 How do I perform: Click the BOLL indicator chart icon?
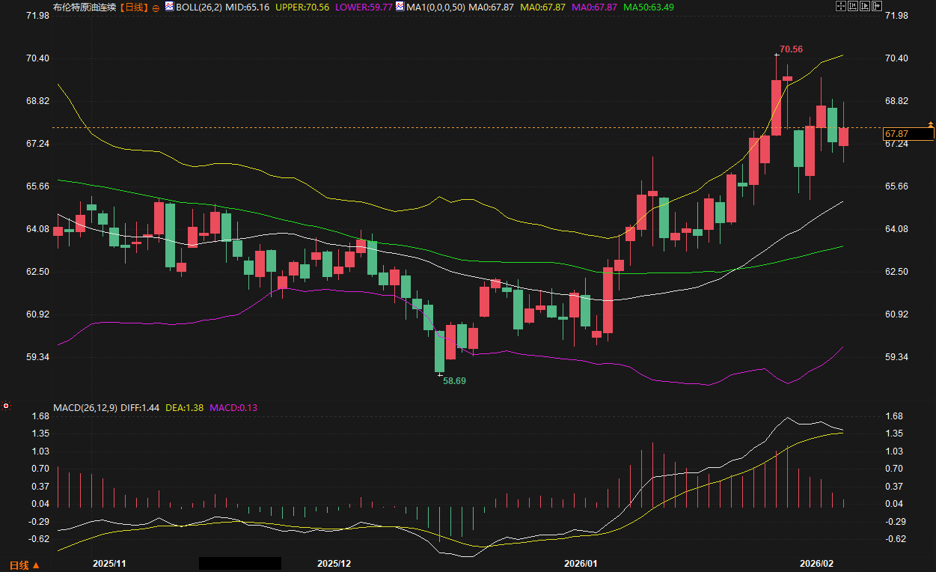[169, 7]
